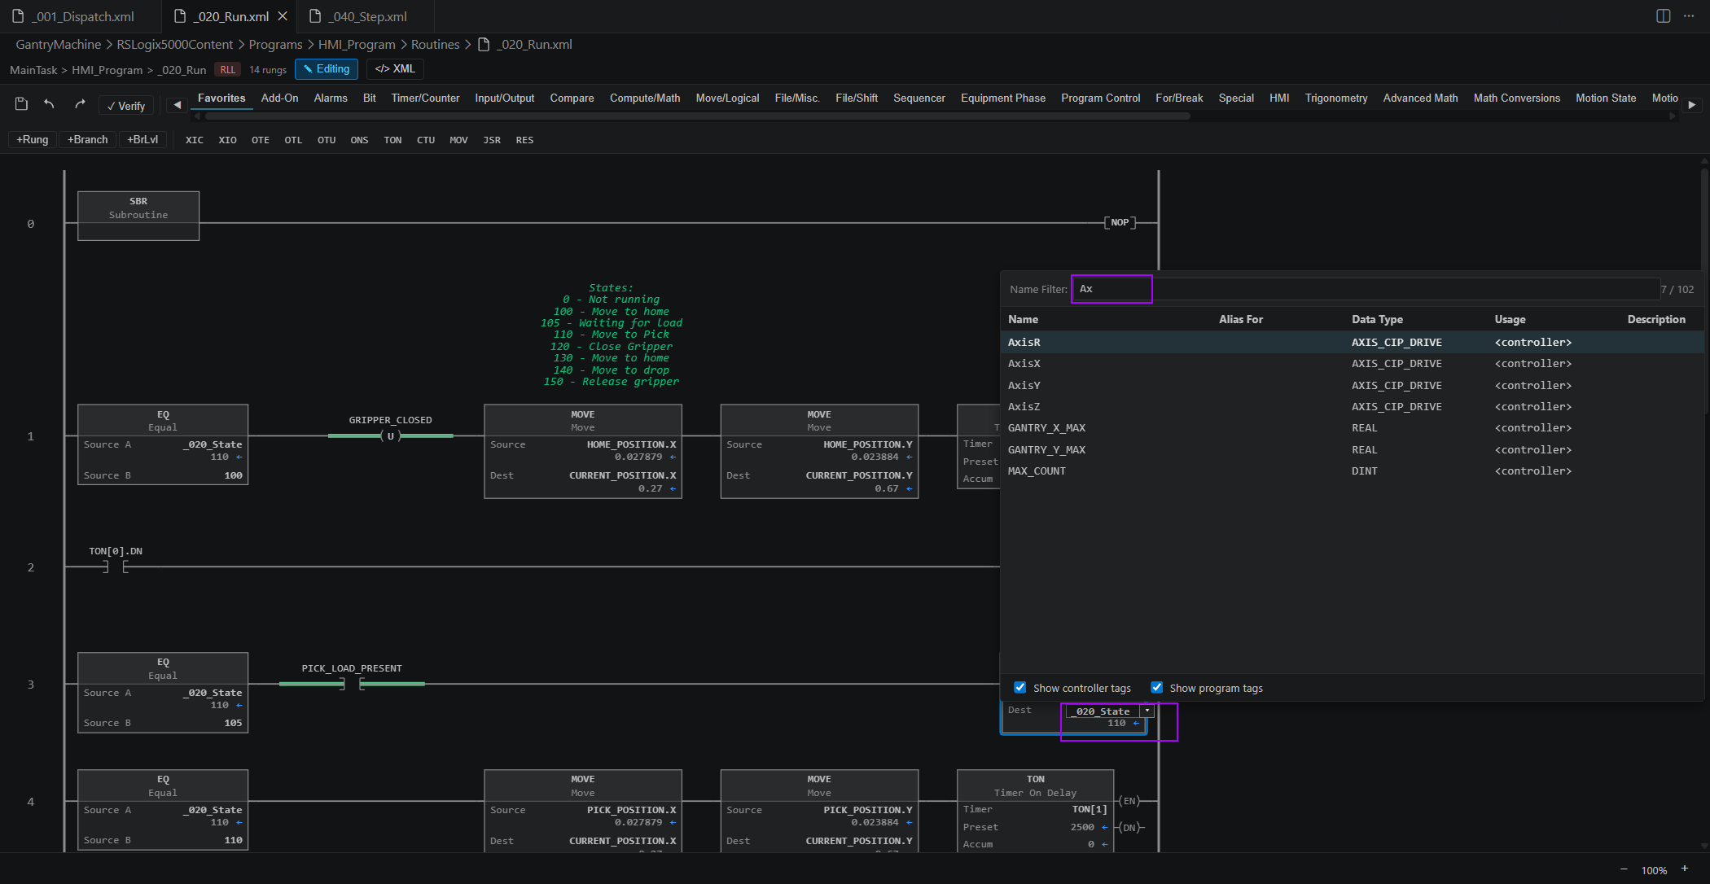Viewport: 1710px width, 884px height.
Task: Click the Save icon in the toolbar
Action: pos(22,104)
